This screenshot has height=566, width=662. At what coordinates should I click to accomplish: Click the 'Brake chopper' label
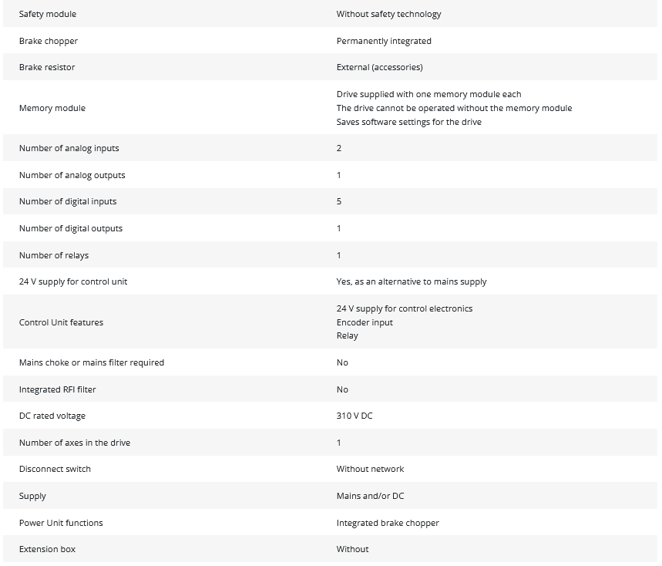[x=49, y=41]
